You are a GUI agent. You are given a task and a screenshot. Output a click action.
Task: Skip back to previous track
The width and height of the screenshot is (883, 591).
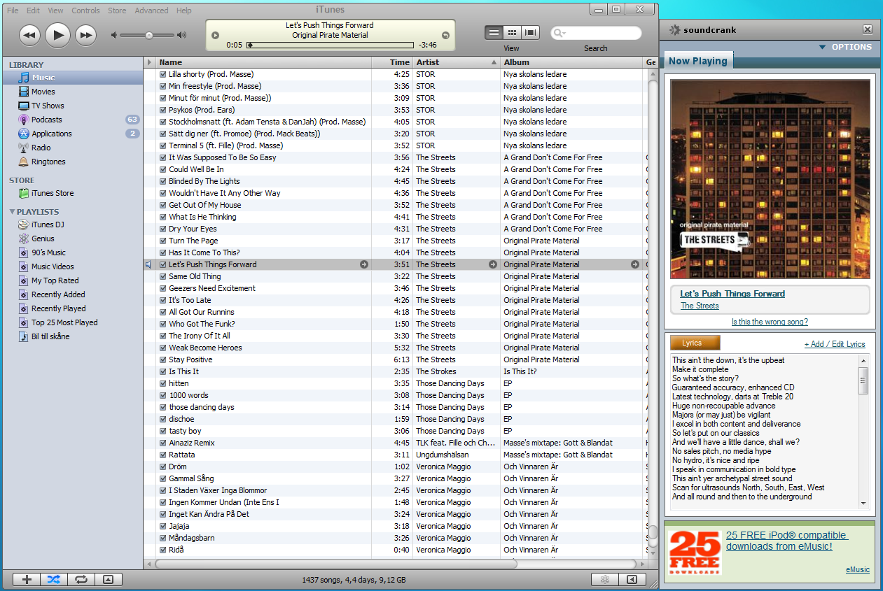point(29,35)
